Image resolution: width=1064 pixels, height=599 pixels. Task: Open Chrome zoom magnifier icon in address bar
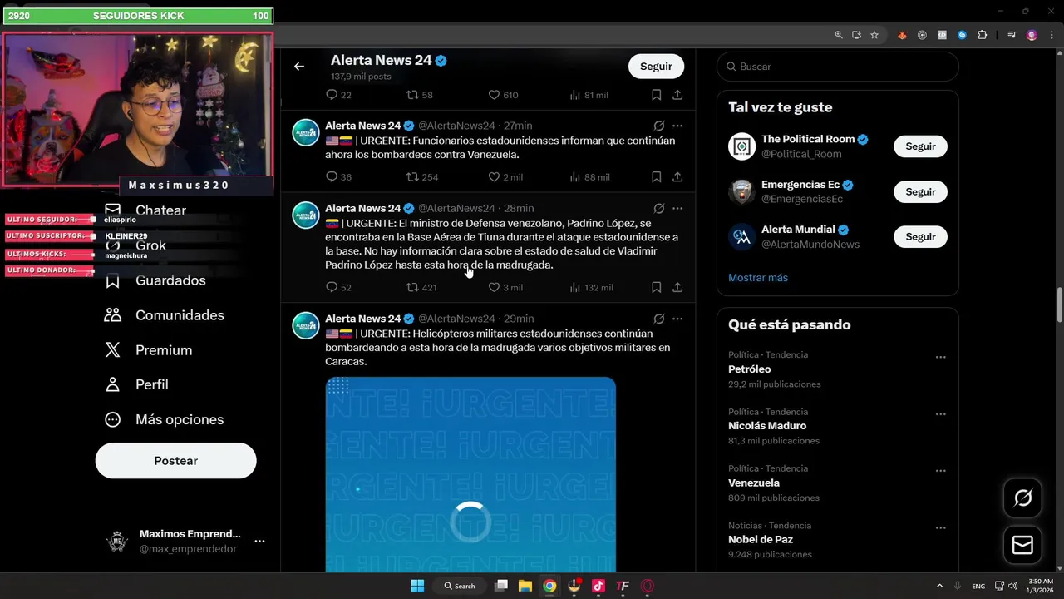pos(839,35)
